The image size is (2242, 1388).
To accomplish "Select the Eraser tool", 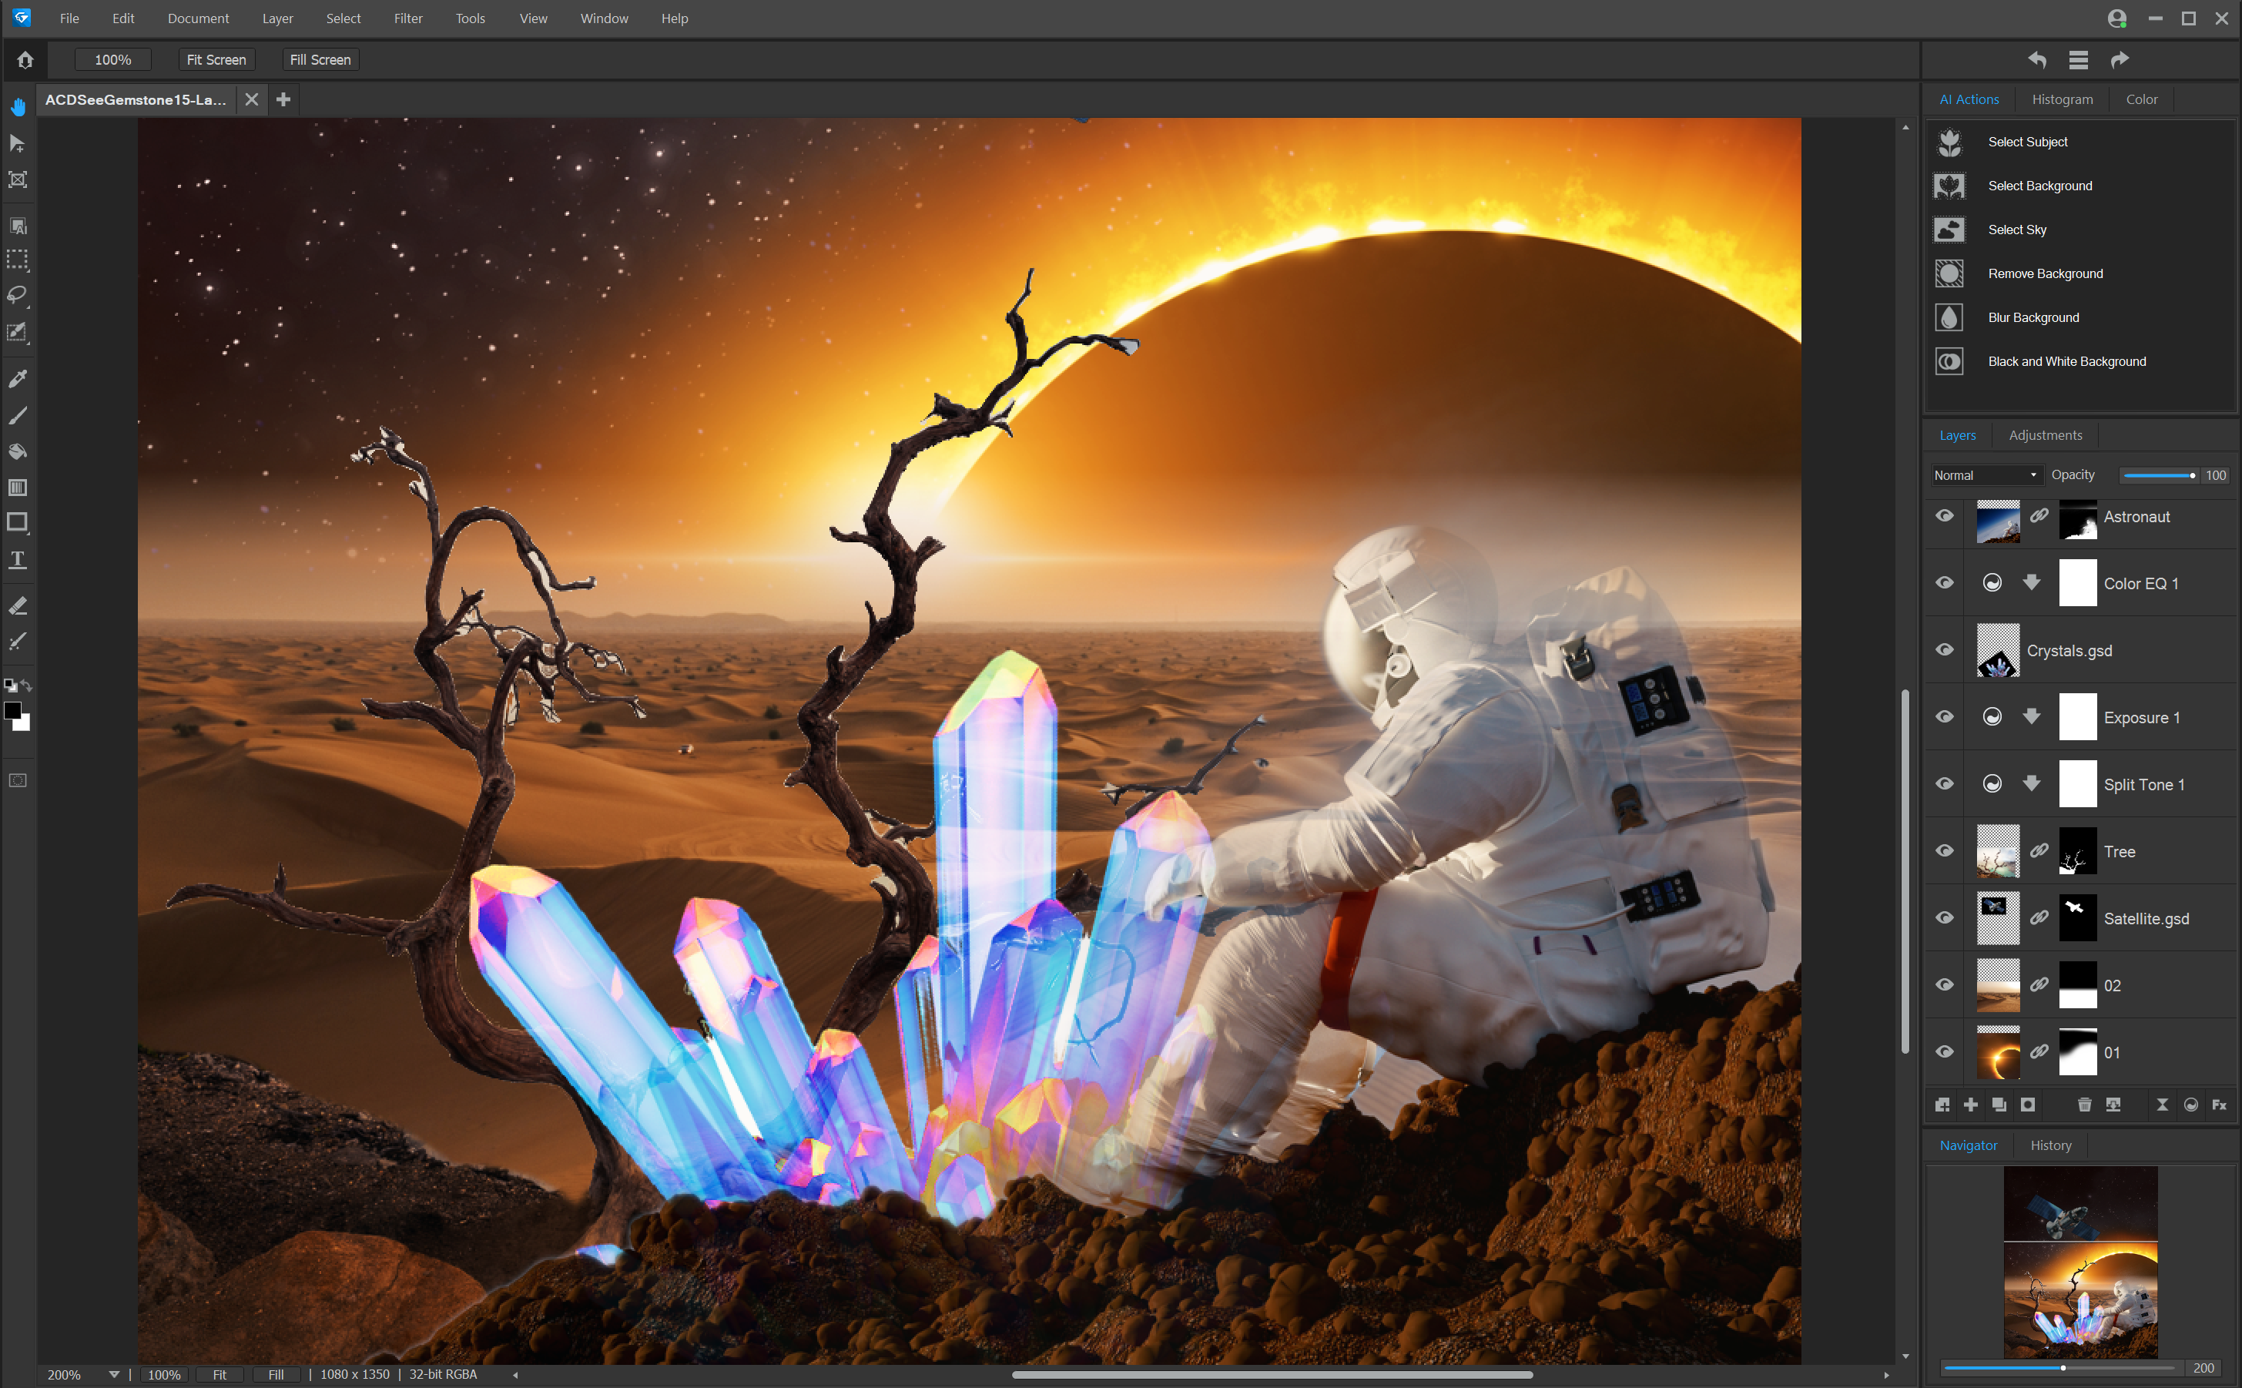I will (18, 604).
